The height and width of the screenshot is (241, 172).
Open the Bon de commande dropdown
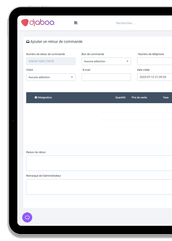click(x=106, y=61)
